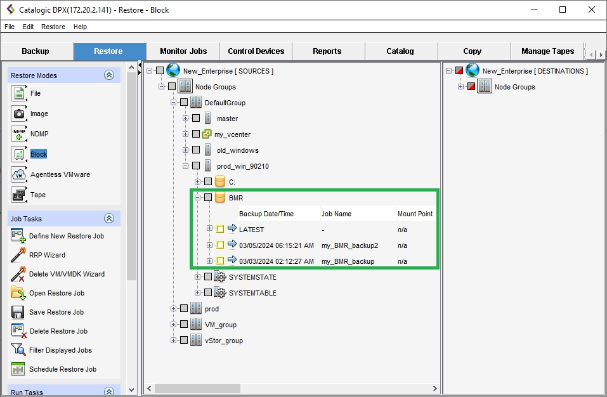Click the horizontal scrollbar in sources pane

[292, 388]
